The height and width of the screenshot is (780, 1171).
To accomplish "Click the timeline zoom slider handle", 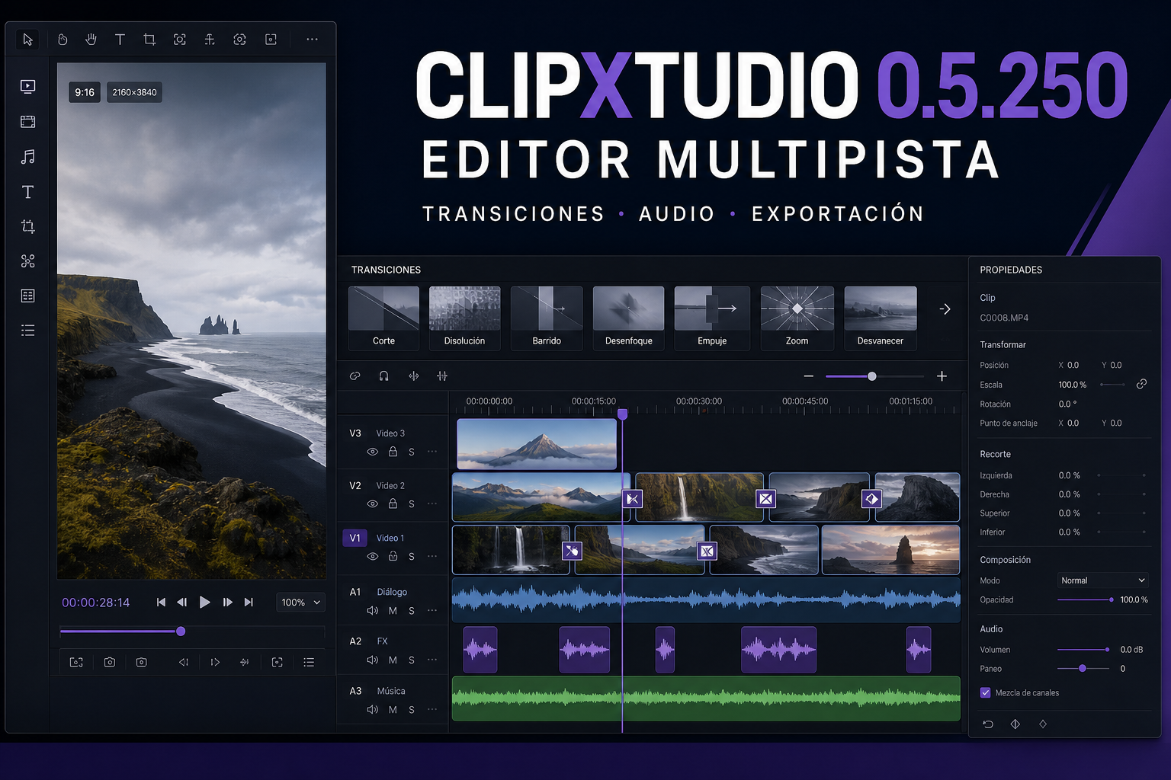I will point(872,376).
